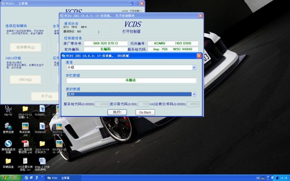Screen dimensions: 290x181
Task: Click the keyboard input method tray icon
Action: pyautogui.click(x=263, y=178)
